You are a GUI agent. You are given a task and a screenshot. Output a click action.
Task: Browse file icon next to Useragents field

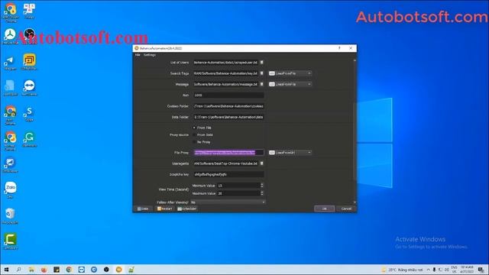point(261,163)
